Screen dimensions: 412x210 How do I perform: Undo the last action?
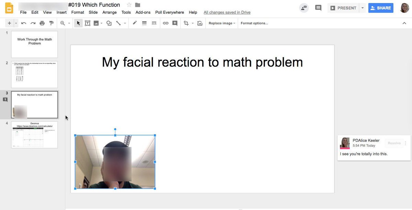[24, 23]
